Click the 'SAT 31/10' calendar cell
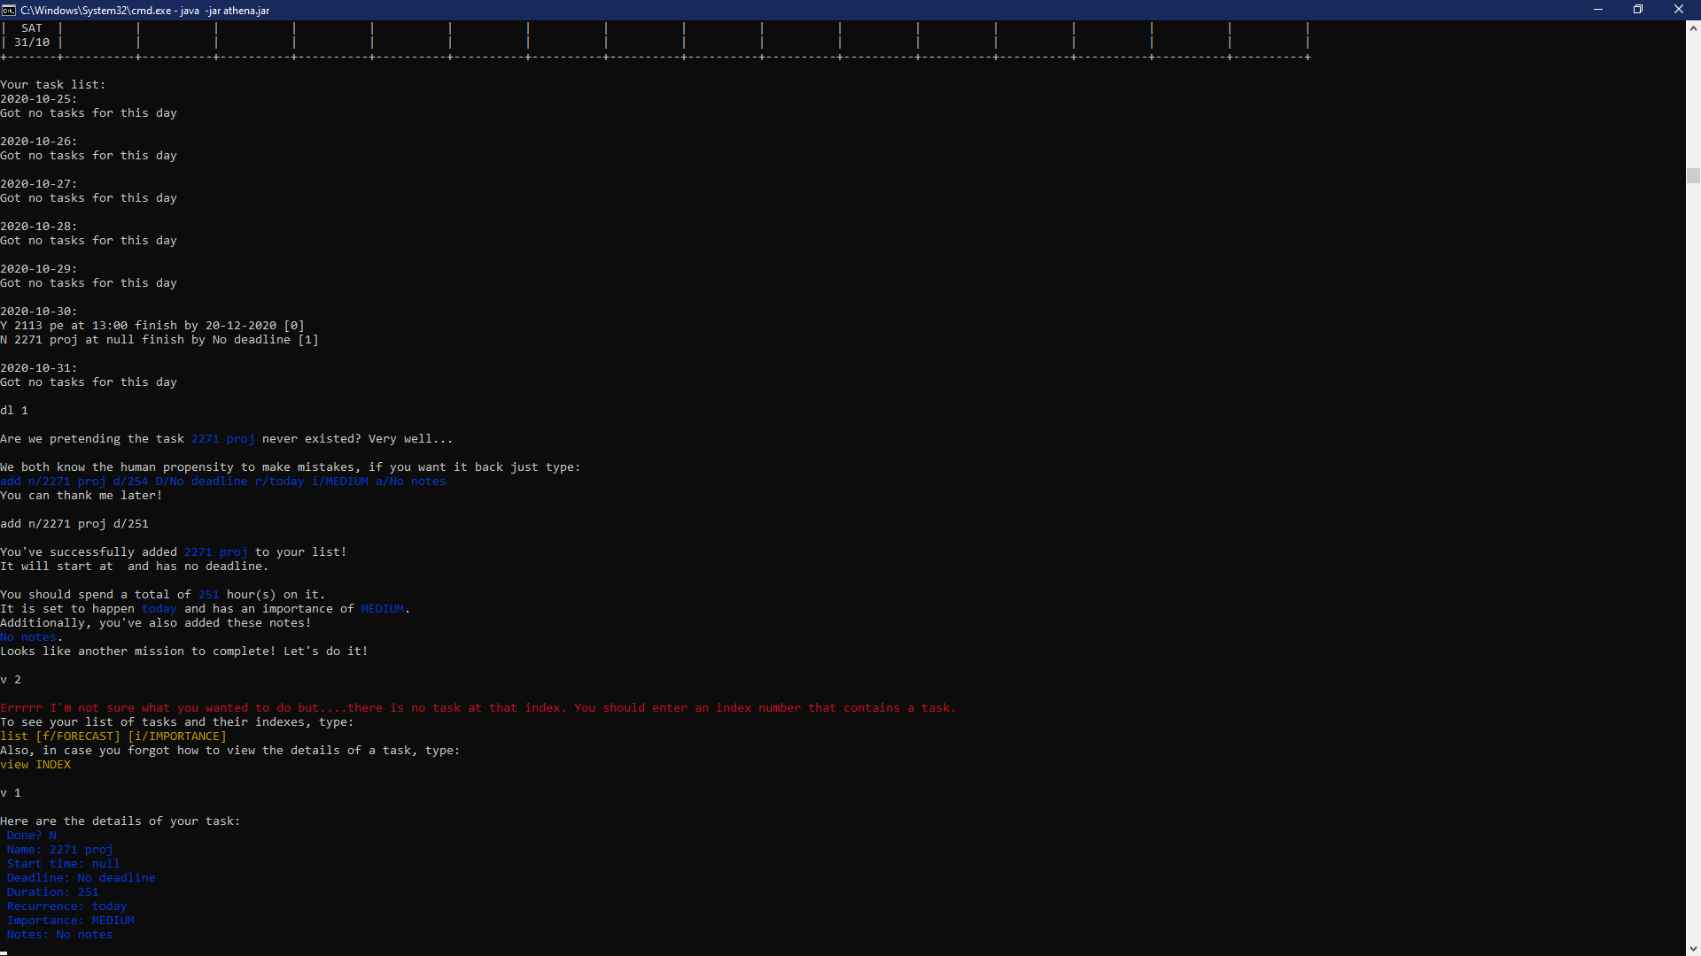Viewport: 1701px width, 956px height. click(32, 35)
